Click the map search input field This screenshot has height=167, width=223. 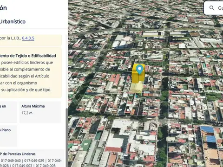click(x=213, y=8)
